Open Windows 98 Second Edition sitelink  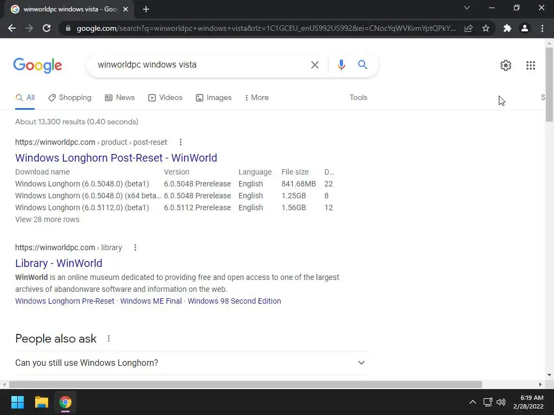[x=234, y=301]
